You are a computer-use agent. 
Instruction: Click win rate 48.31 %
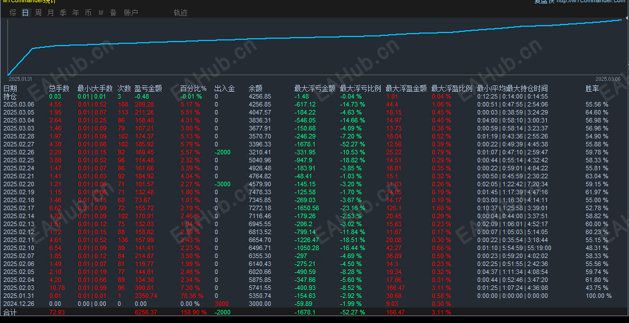[x=597, y=248]
